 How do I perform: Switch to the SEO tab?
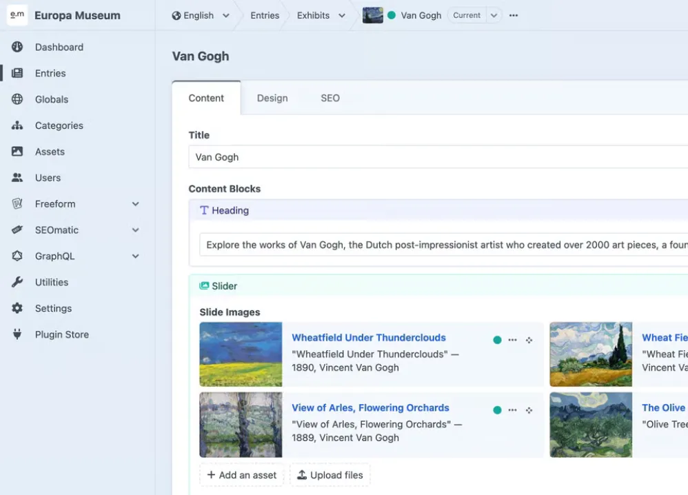[x=330, y=98]
